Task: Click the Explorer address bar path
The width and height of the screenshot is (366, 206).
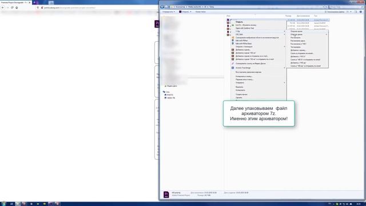Action: [x=247, y=7]
